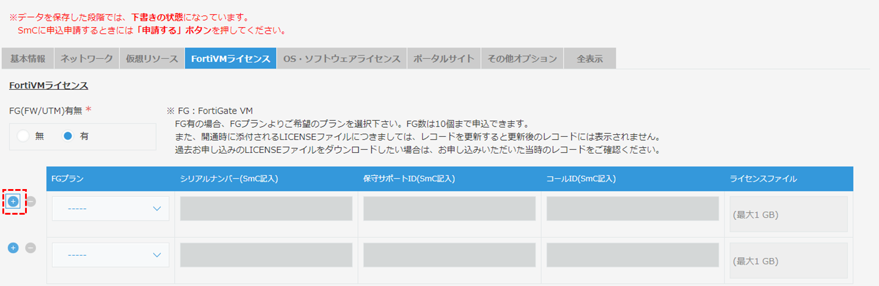Switch to the 基本情報 tab
879x286 pixels.
pyautogui.click(x=27, y=58)
